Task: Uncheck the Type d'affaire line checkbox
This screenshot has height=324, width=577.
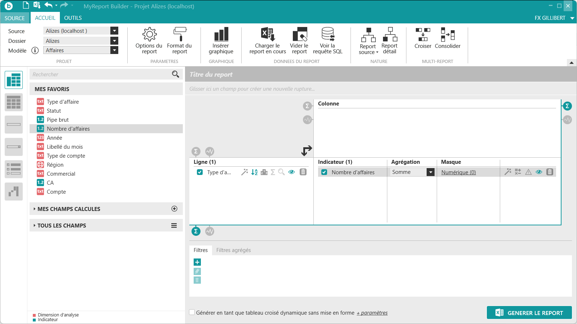Action: pyautogui.click(x=200, y=172)
